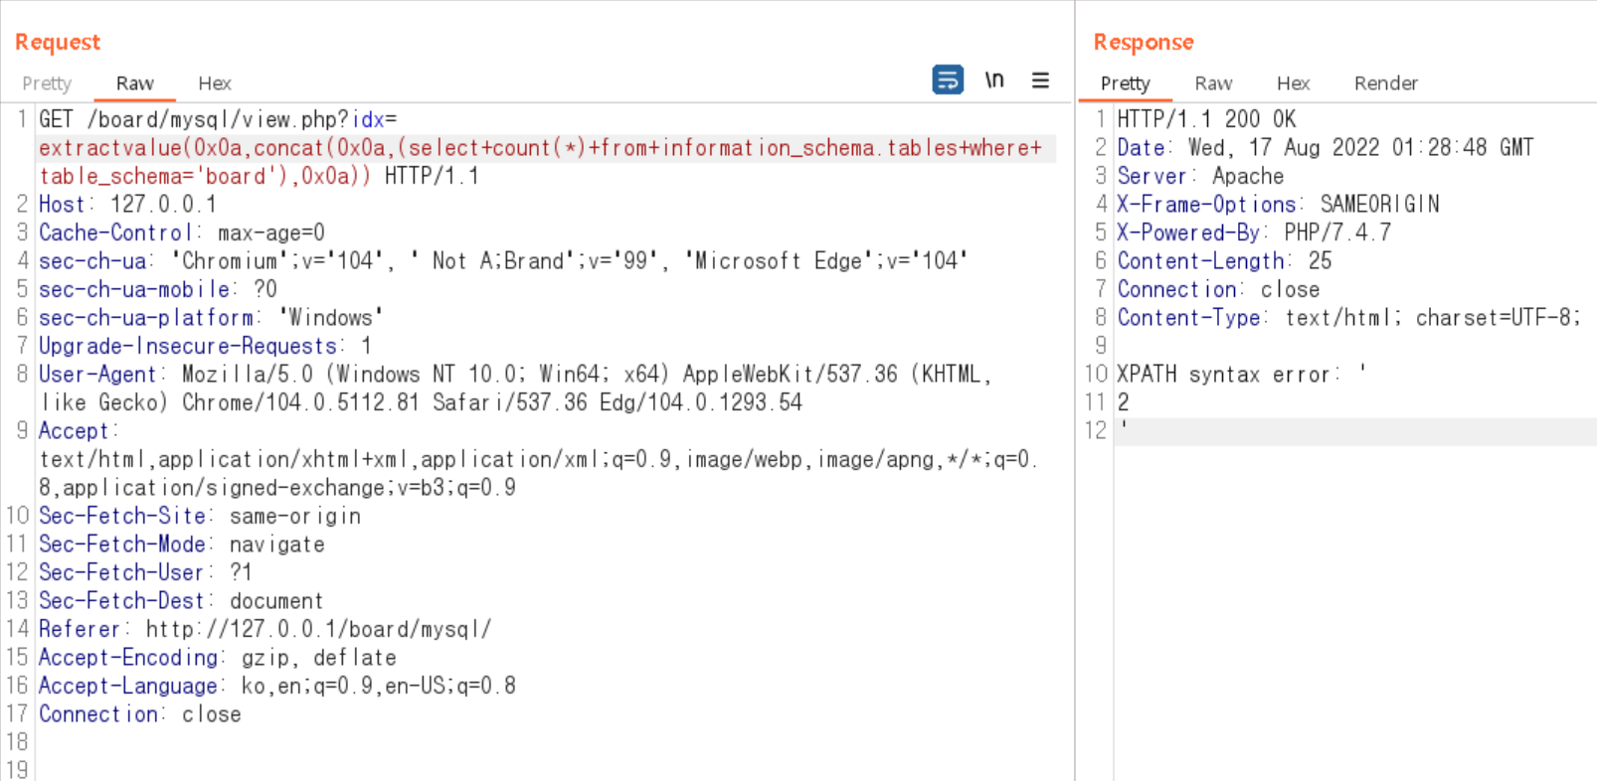Screen dimensions: 1597x781
Task: Click the sec-ch-ua-mobile header line
Action: point(158,289)
